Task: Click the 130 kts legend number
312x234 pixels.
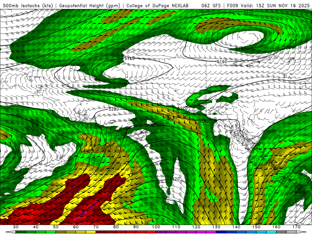Action: pyautogui.click(x=216, y=227)
